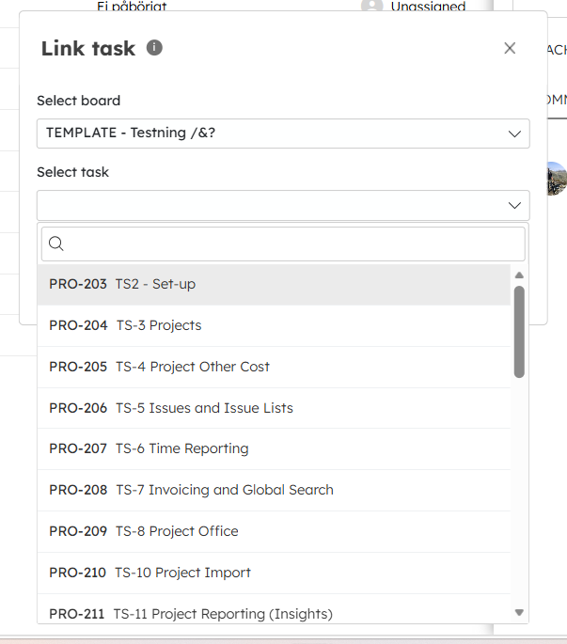This screenshot has width=567, height=644.
Task: Choose PRO-208 TS-7 Invoicing and Global Search
Action: click(274, 490)
